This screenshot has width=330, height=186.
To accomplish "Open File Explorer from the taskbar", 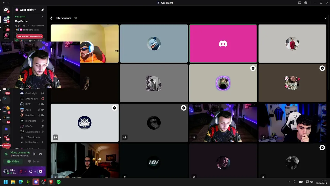I will [x=13, y=182].
